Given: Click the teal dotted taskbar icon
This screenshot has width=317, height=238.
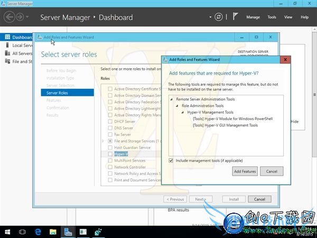Looking at the screenshot, I should point(98,232).
